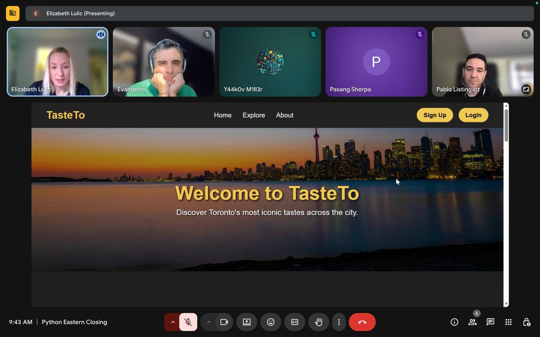
Task: Click muted mic icon on Y44k0v M1ll3r tile
Action: pos(313,34)
